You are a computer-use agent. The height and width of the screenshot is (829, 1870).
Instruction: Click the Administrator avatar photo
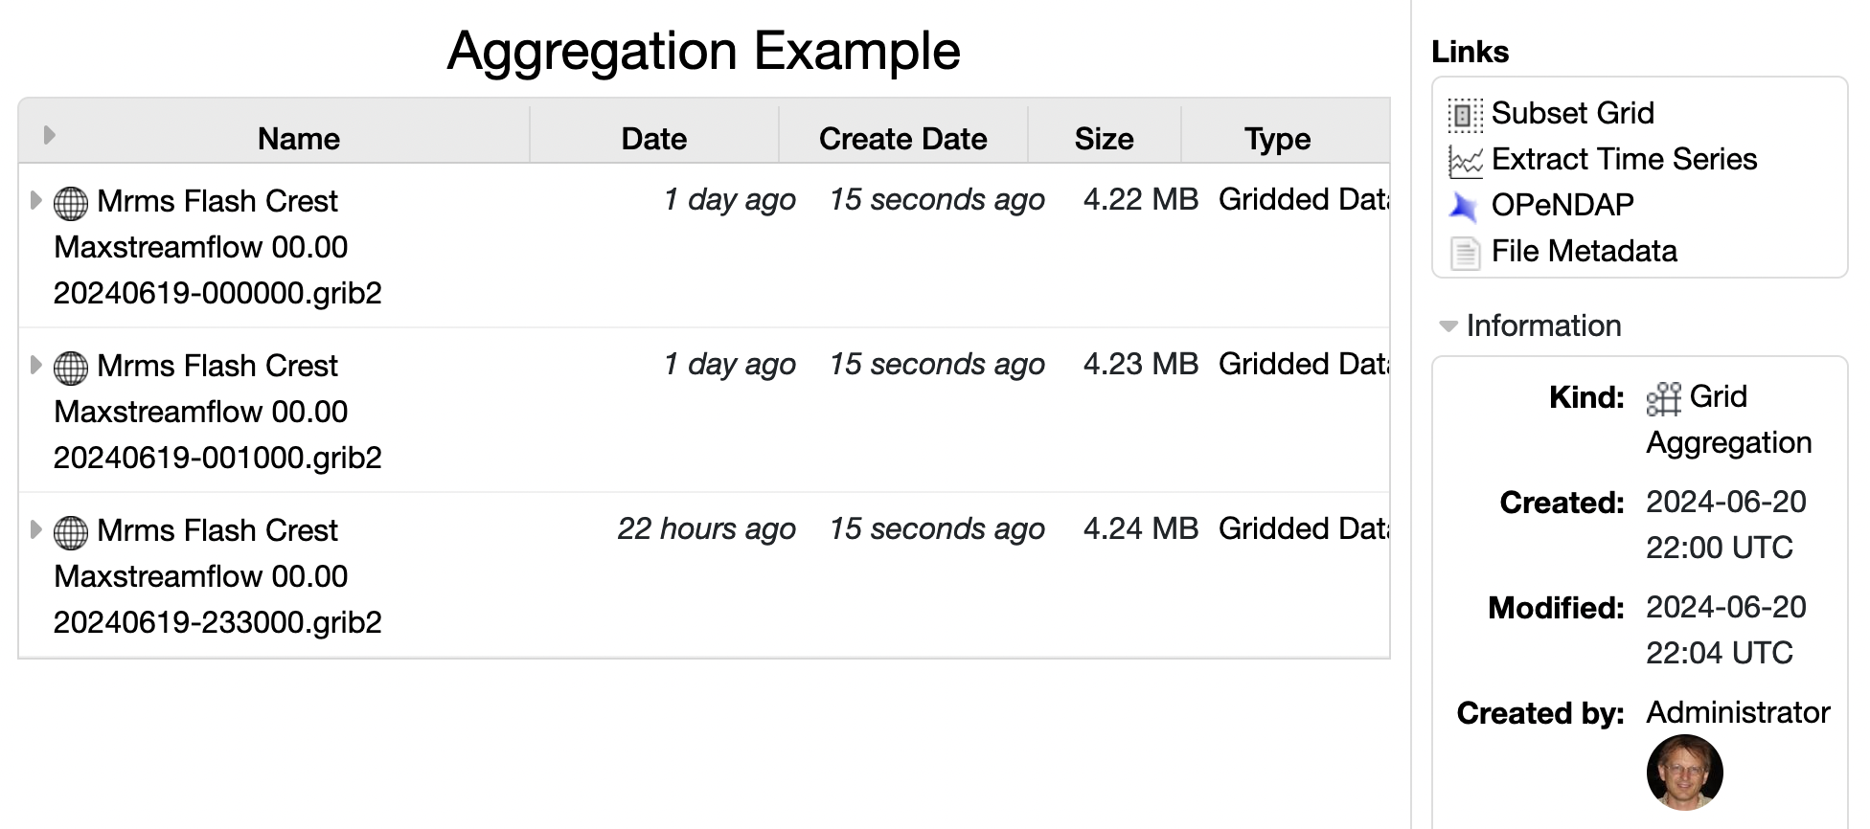(1685, 773)
